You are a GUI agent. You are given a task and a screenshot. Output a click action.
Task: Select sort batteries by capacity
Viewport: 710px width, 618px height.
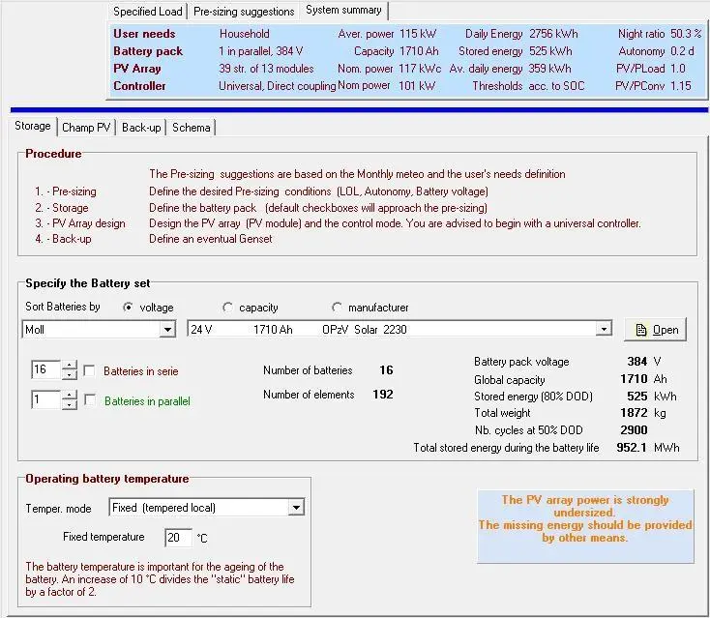[x=228, y=308]
